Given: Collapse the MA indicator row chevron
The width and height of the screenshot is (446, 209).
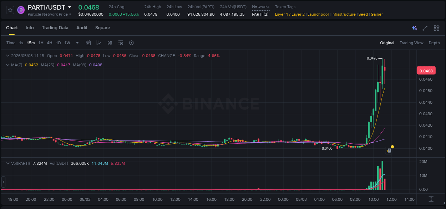Looking at the screenshot, I should pyautogui.click(x=8, y=65).
